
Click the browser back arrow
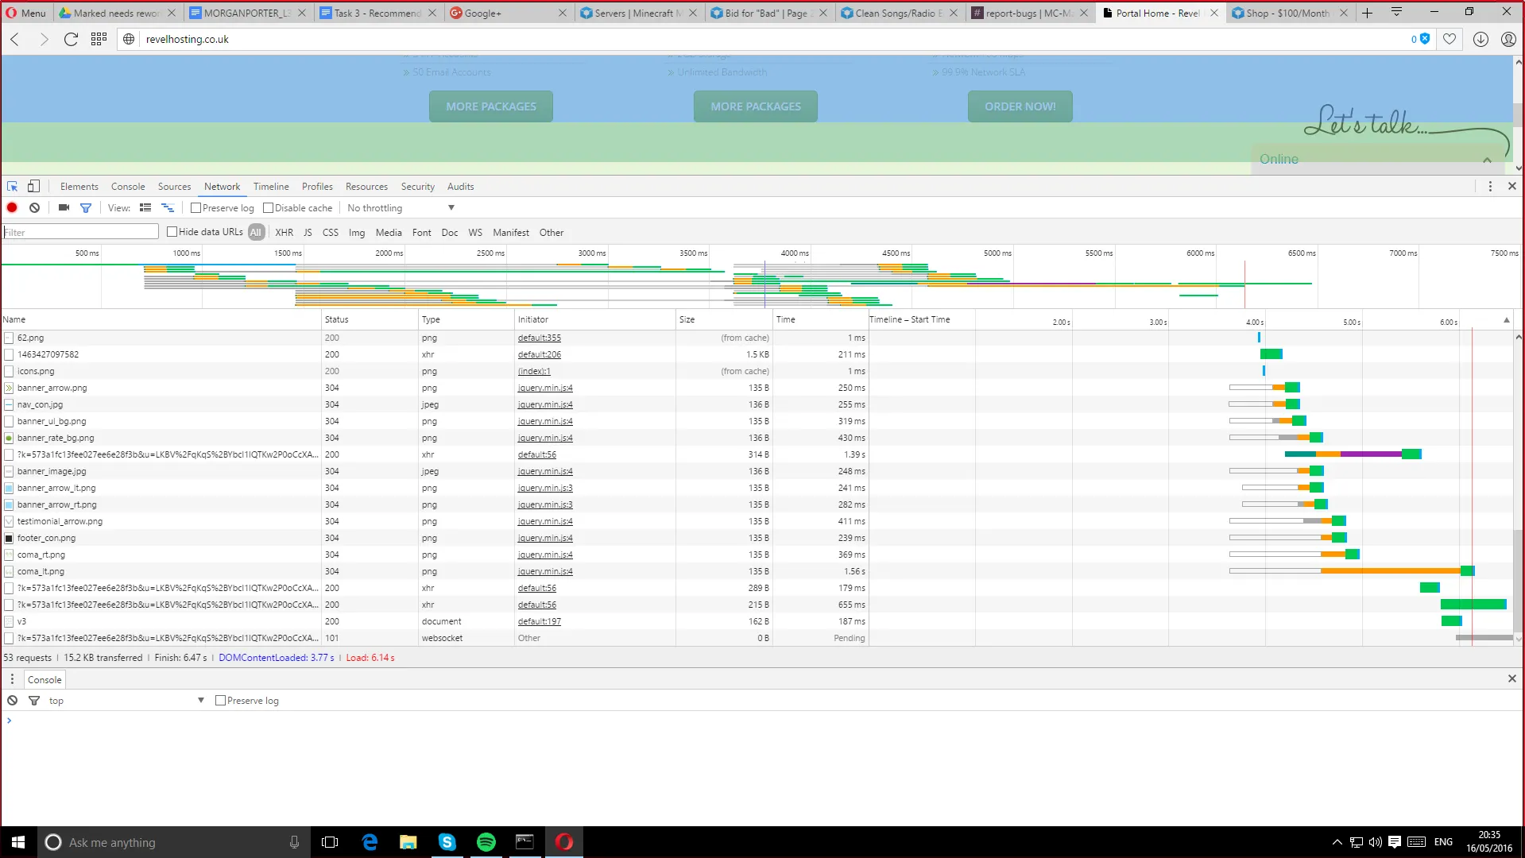pyautogui.click(x=15, y=39)
